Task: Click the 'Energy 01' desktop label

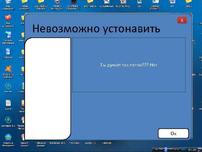Action: pos(90,143)
